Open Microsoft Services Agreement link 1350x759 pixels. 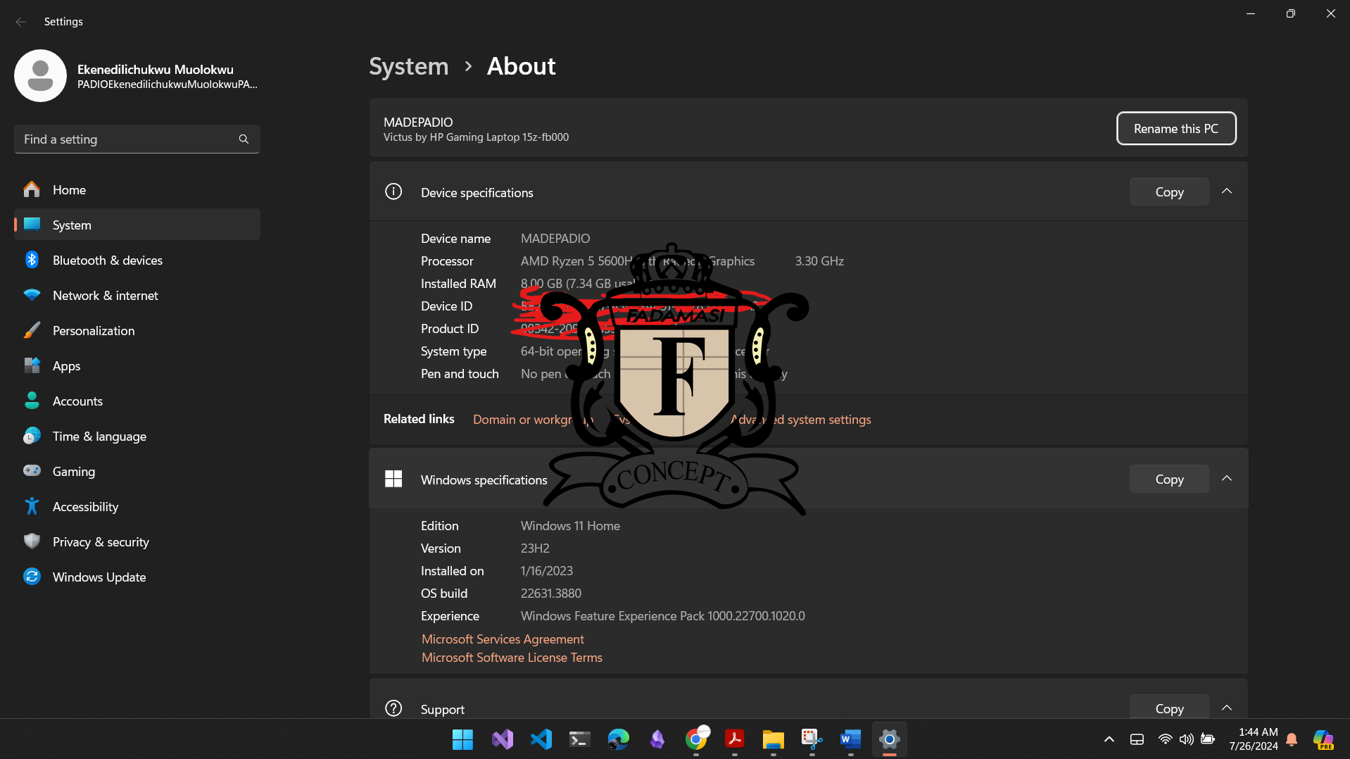[x=503, y=639]
